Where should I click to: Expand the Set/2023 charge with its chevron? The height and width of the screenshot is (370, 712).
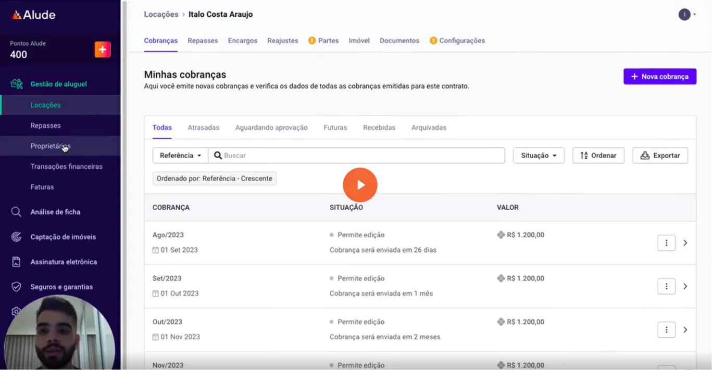[x=685, y=286]
